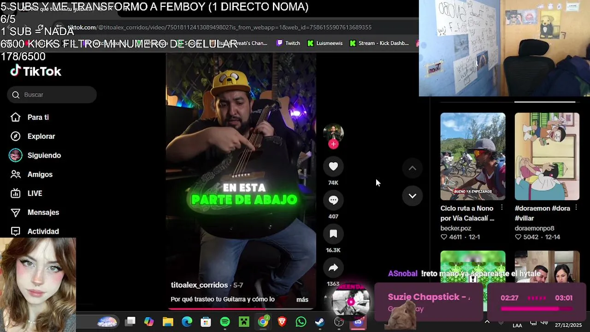Bookmark the video with 16.3K saves
This screenshot has width=590, height=332.
click(333, 234)
